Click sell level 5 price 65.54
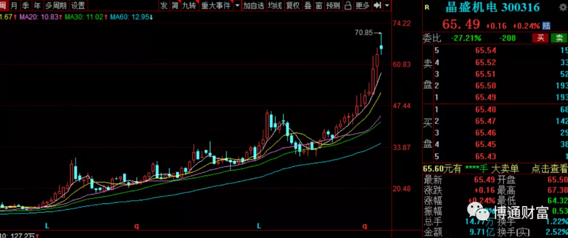Screen dimensions: 568x238 (486, 50)
